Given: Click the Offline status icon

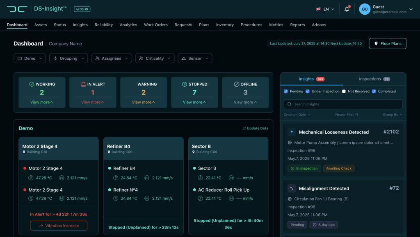Looking at the screenshot, I should click(x=236, y=84).
